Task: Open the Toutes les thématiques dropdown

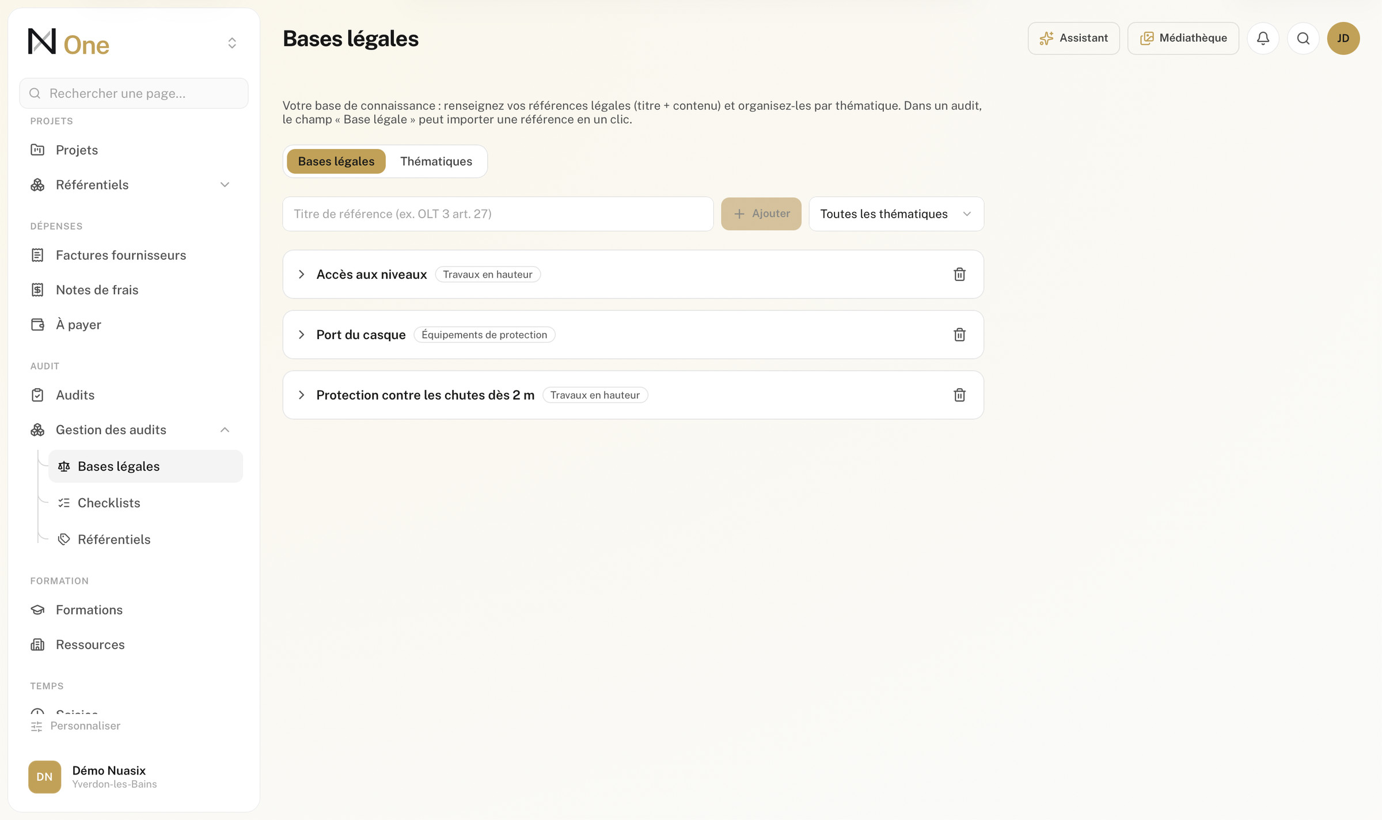Action: pos(896,214)
